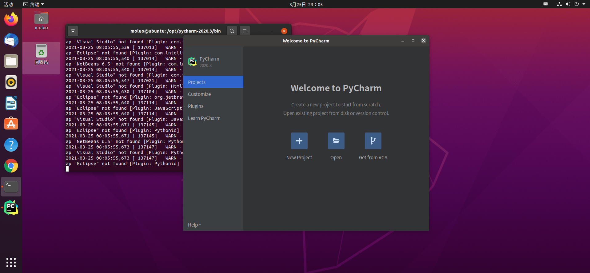Open Rhythmbox music player in dock

[11, 82]
